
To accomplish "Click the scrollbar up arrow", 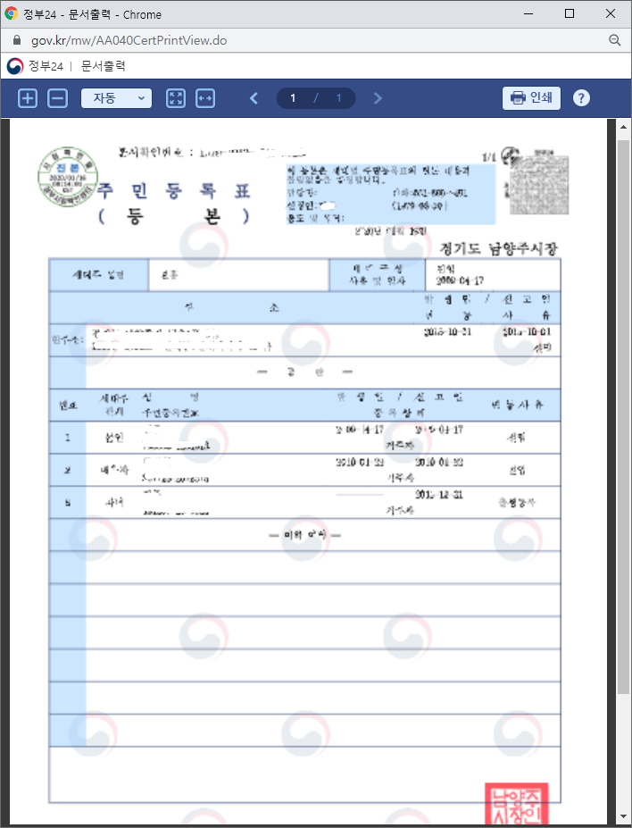I will point(623,127).
